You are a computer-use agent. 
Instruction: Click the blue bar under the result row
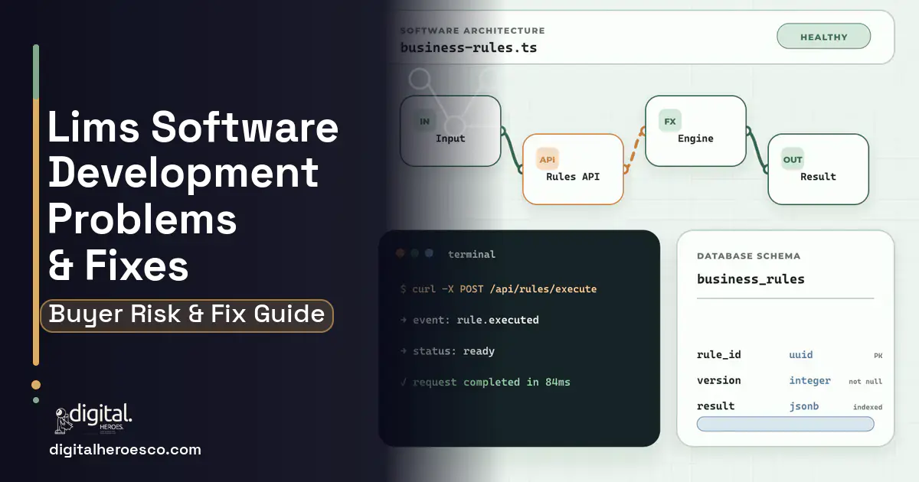coord(785,424)
